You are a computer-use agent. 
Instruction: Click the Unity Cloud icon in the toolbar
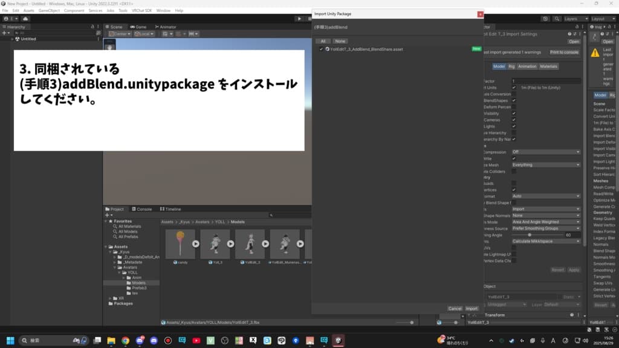[25, 19]
